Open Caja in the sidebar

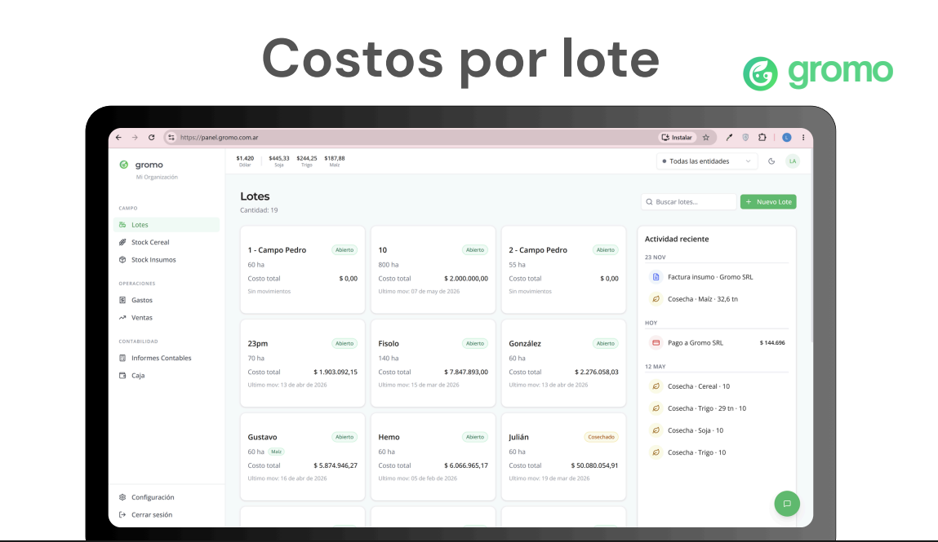point(167,376)
